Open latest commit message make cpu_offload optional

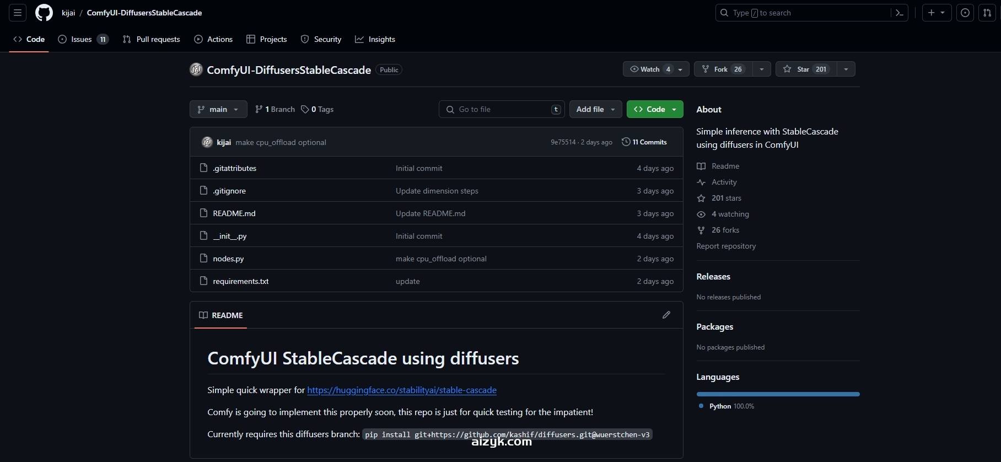tap(281, 142)
